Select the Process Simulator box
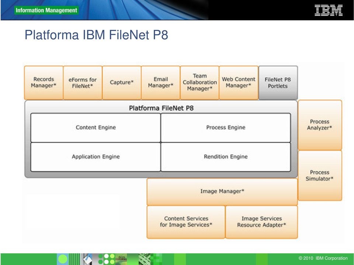The image size is (354, 265). click(x=320, y=176)
